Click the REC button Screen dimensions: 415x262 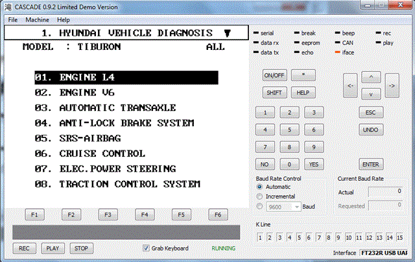(24, 248)
